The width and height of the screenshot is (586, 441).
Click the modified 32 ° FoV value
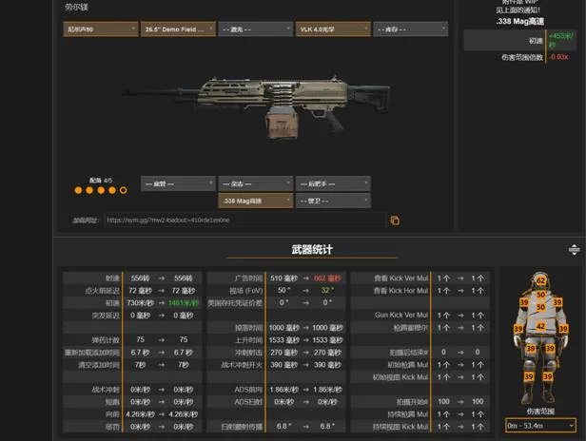click(327, 291)
